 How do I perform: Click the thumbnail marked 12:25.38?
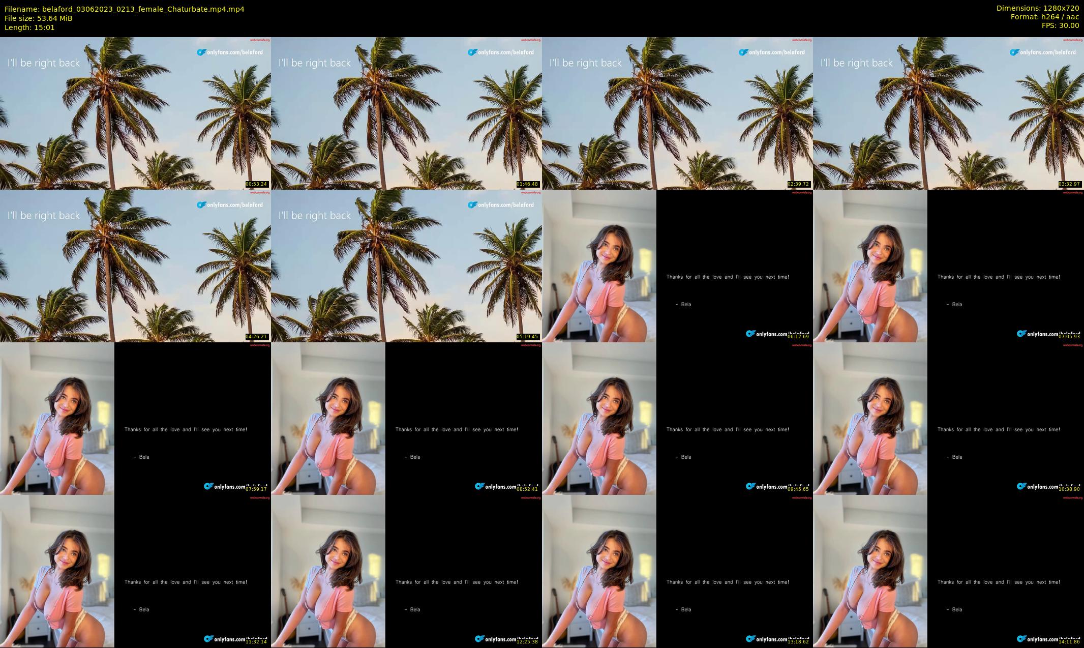406,571
